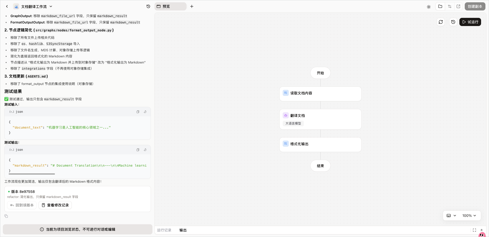
Task: Open the canvas layout mode dropdown
Action: tap(451, 216)
